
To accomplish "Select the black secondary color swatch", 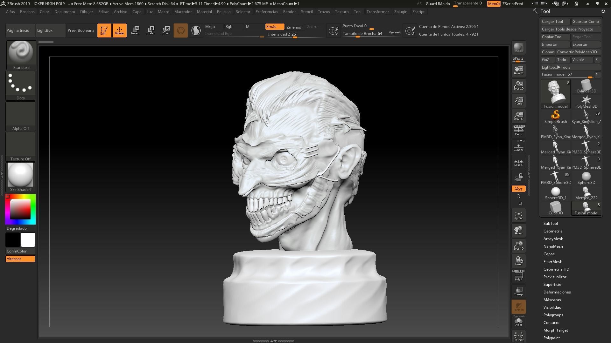I will pos(13,240).
